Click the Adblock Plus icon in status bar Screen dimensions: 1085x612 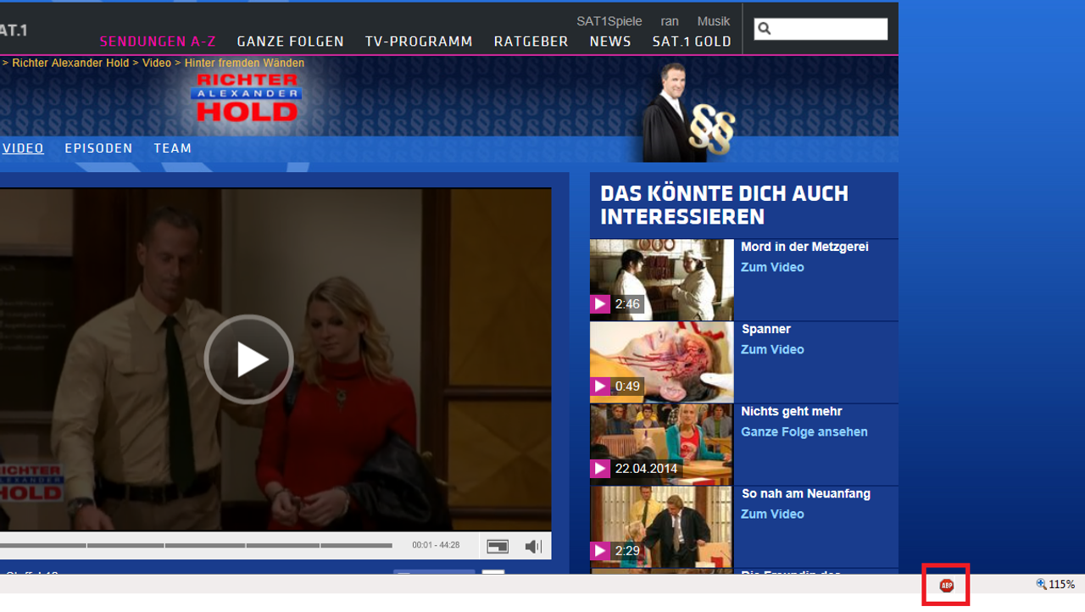[947, 585]
